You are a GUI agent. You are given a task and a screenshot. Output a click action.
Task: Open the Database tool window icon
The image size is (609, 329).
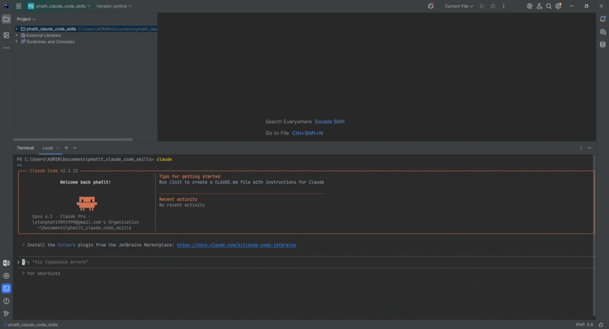click(602, 44)
